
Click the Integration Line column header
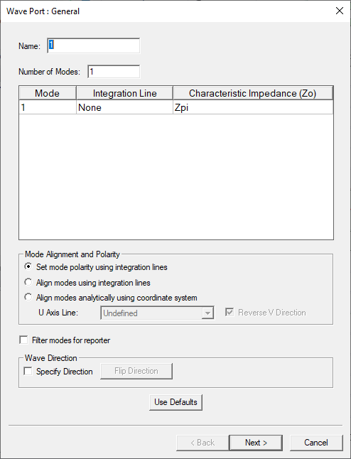click(x=125, y=93)
